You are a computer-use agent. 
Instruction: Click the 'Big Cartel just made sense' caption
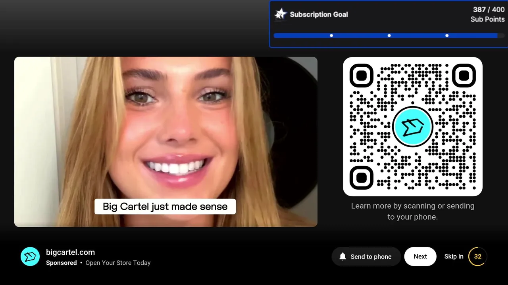point(165,206)
